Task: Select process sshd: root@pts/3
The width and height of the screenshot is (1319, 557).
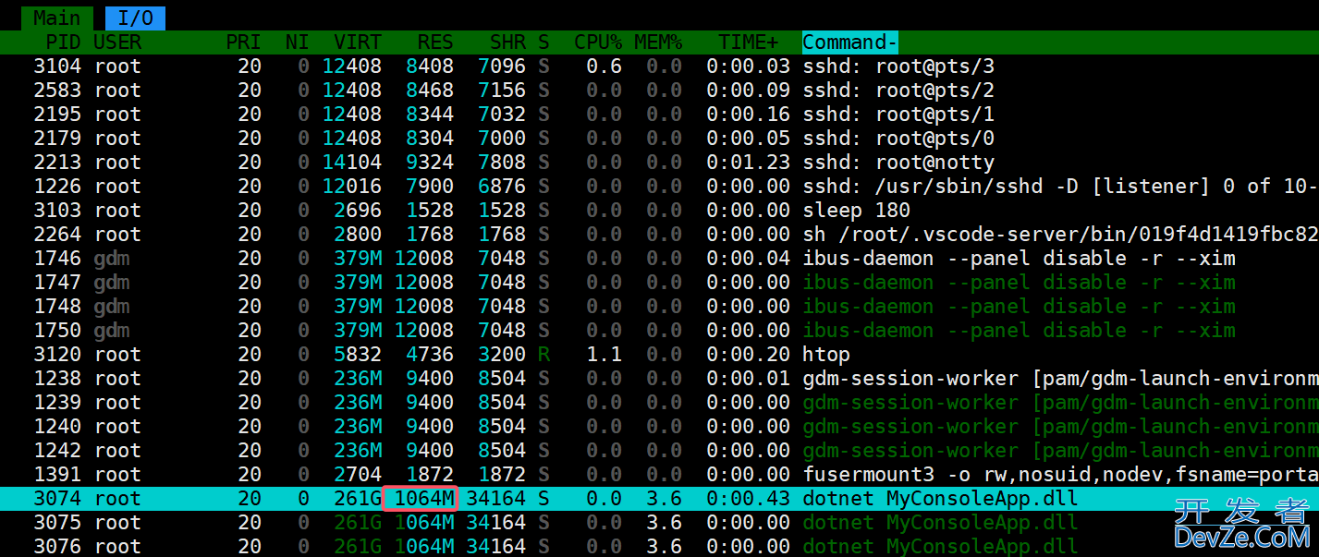Action: pos(659,67)
